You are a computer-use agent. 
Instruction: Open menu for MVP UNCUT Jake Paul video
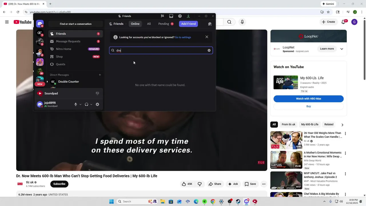click(345, 174)
